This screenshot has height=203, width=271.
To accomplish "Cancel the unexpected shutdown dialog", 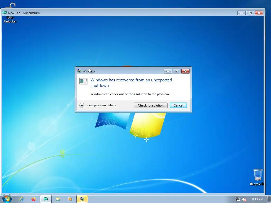I will (x=178, y=105).
